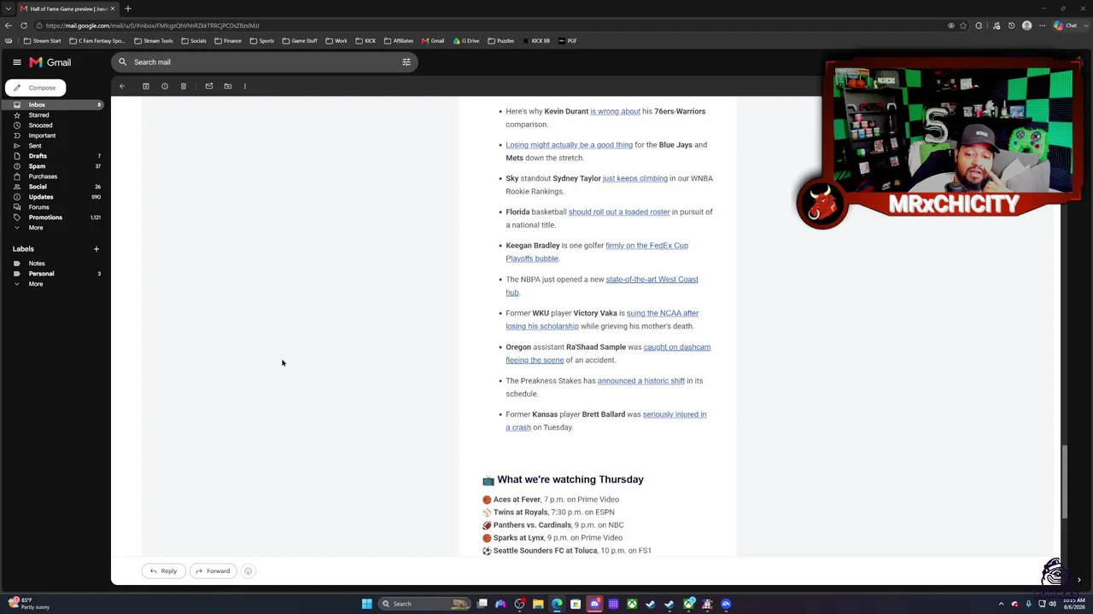This screenshot has height=614, width=1093.
Task: Archive the open email
Action: [146, 86]
